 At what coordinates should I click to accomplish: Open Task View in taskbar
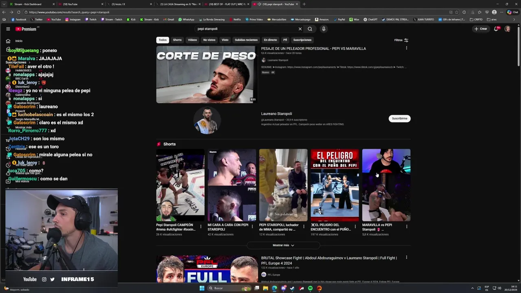[x=256, y=288]
